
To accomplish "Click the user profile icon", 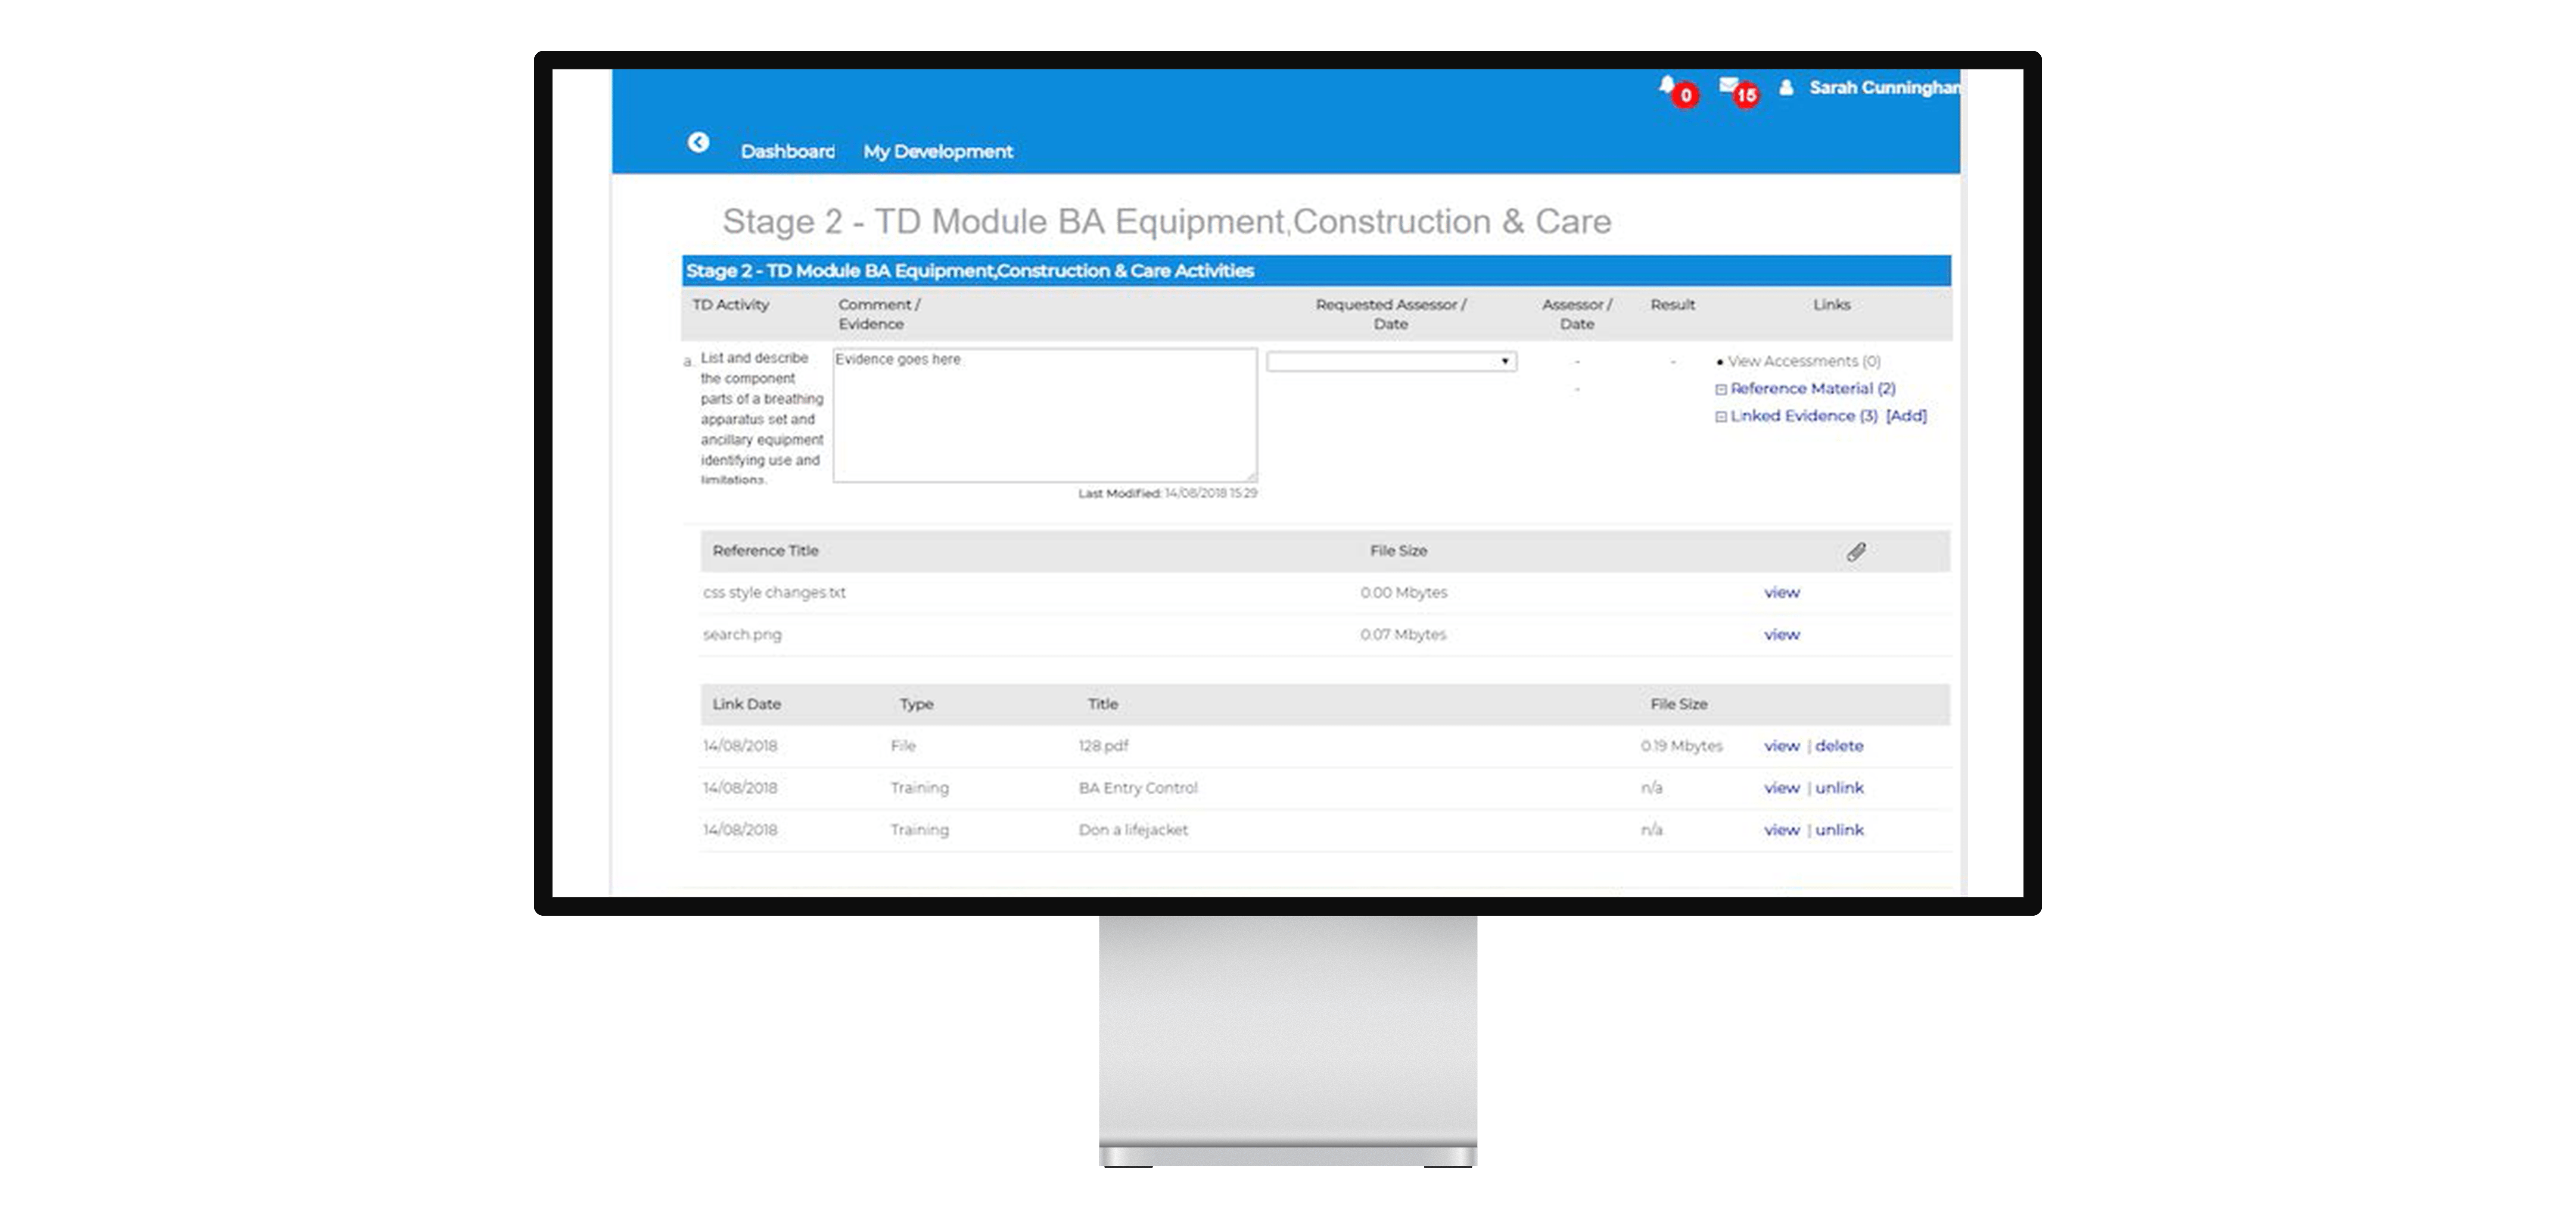I will [x=1786, y=88].
